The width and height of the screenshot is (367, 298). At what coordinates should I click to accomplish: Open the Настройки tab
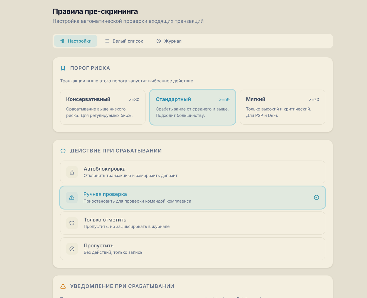pyautogui.click(x=76, y=41)
